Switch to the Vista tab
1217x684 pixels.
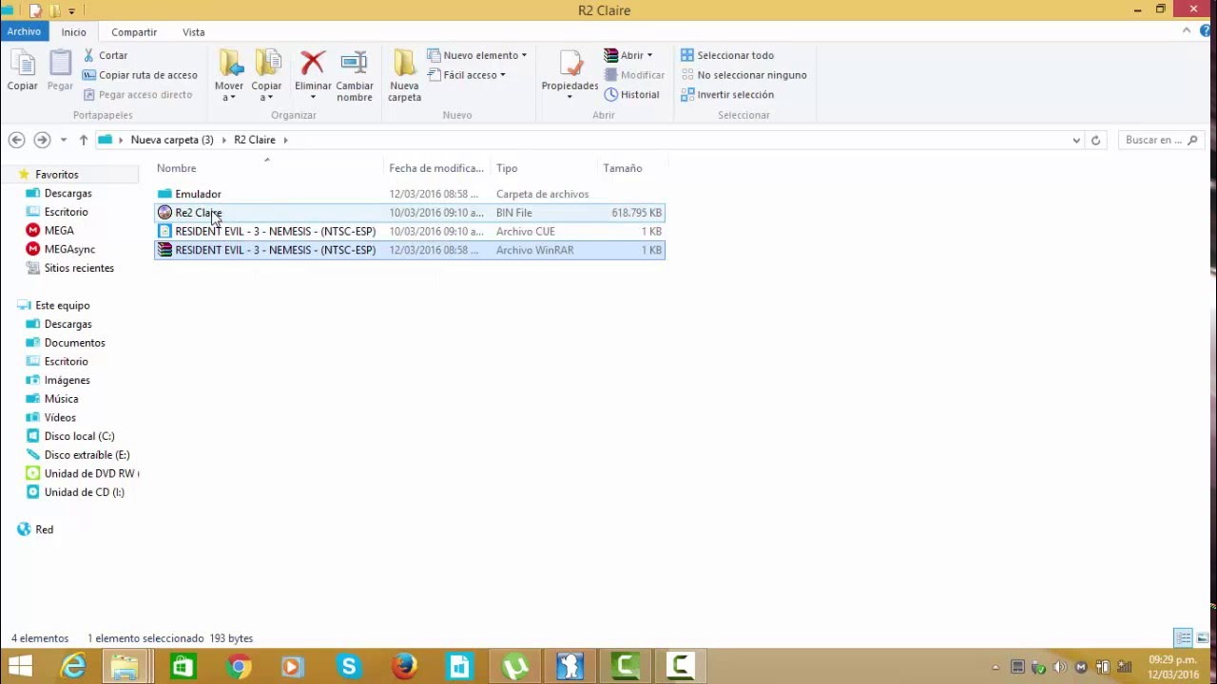click(x=194, y=32)
